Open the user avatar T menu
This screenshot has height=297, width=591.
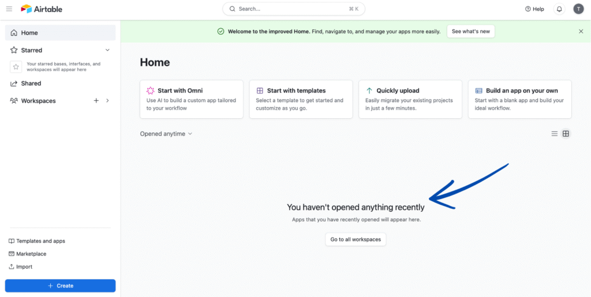578,9
